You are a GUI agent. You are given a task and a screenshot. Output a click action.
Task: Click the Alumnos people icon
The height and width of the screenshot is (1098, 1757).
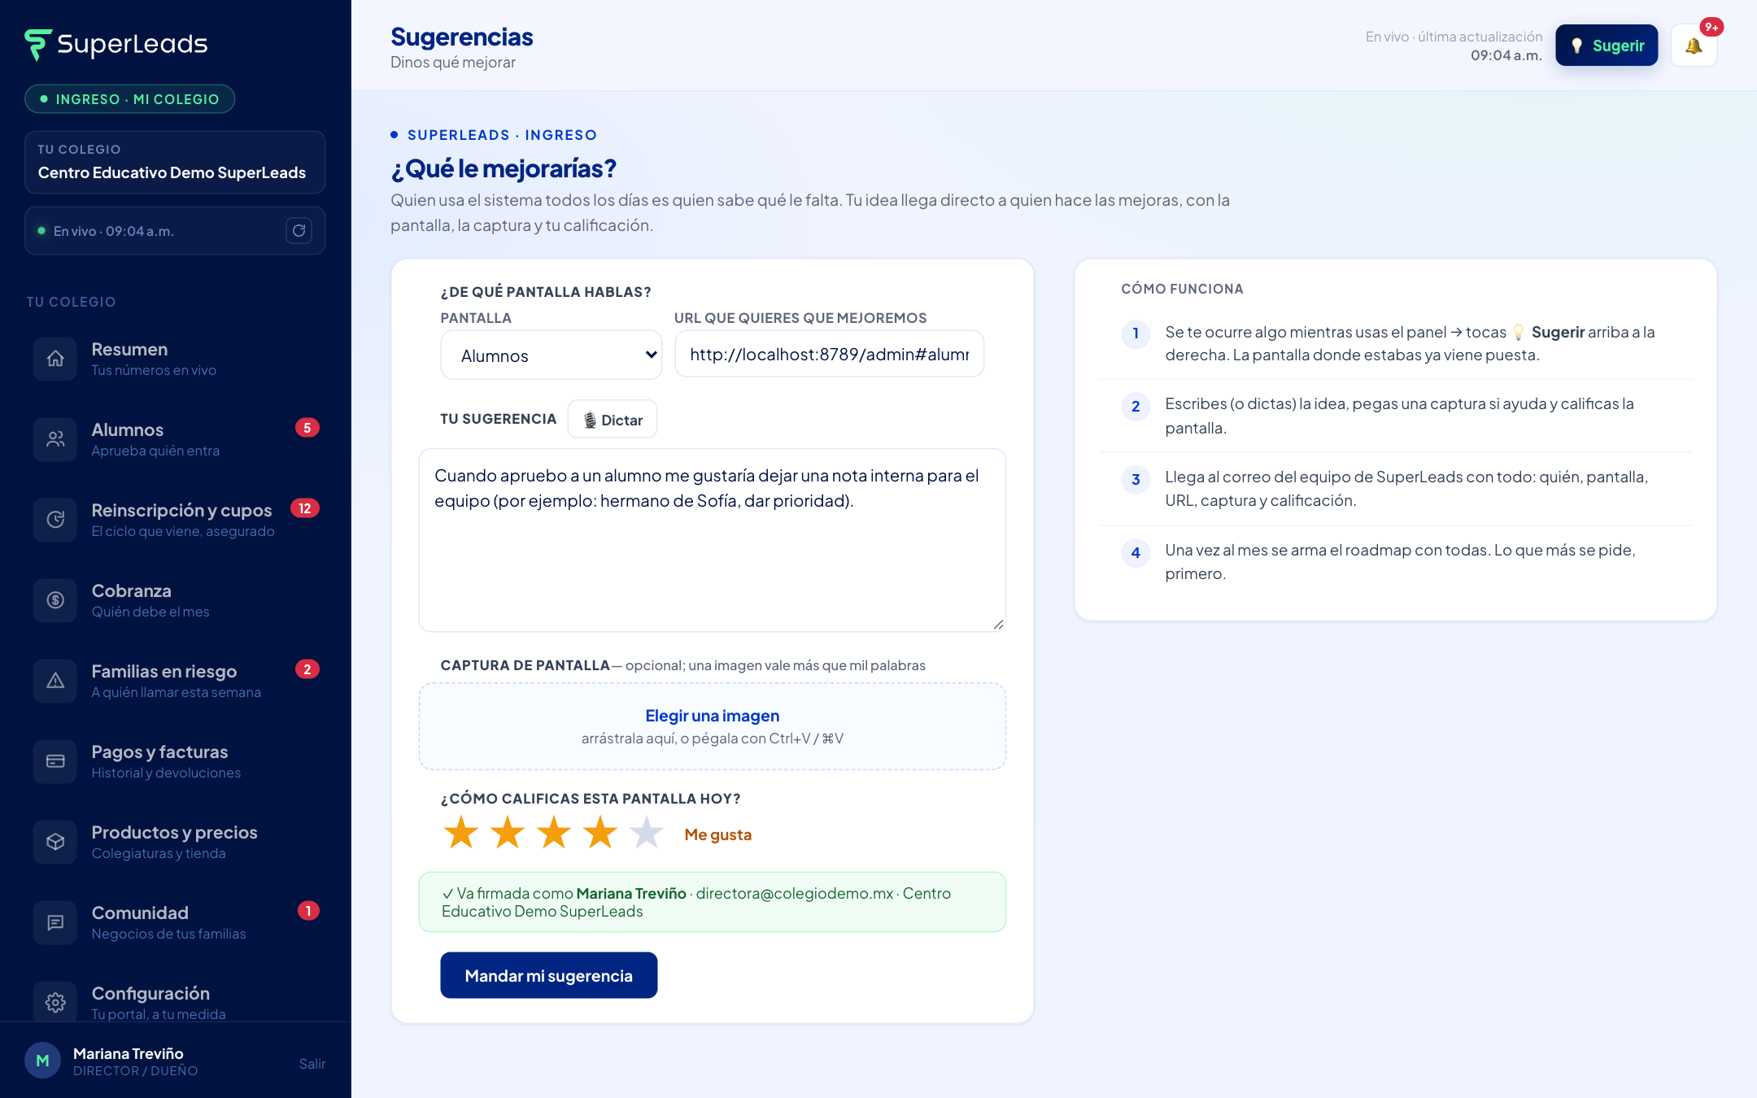(55, 439)
